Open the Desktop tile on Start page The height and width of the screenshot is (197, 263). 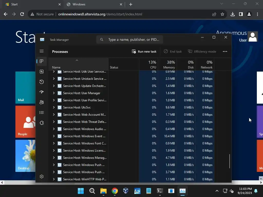coord(25,156)
